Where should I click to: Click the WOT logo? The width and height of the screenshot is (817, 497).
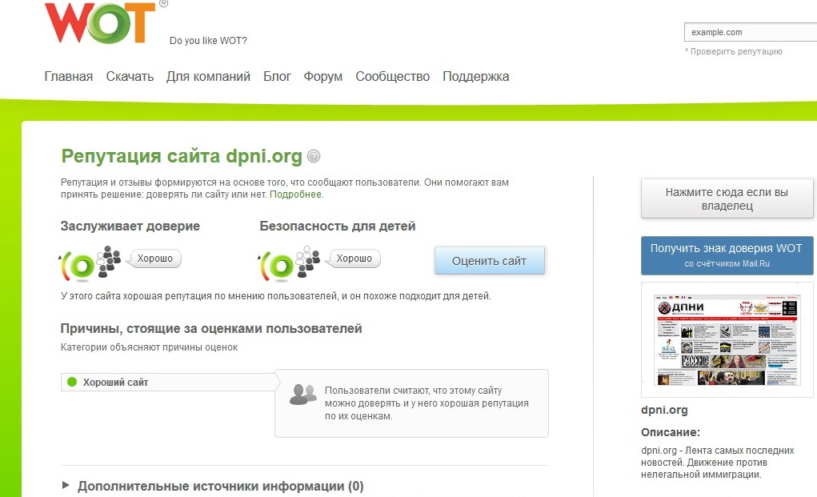(x=101, y=23)
